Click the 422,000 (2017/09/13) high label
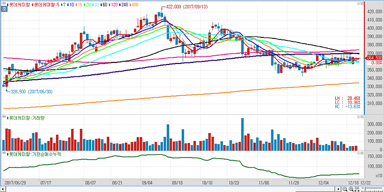 186,7
